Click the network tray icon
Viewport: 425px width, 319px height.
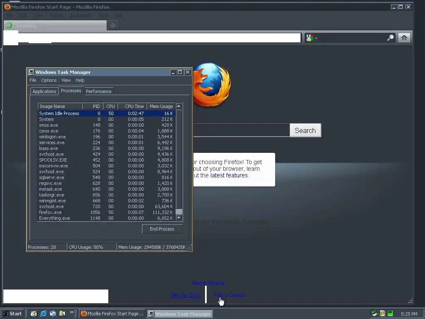pyautogui.click(x=375, y=314)
